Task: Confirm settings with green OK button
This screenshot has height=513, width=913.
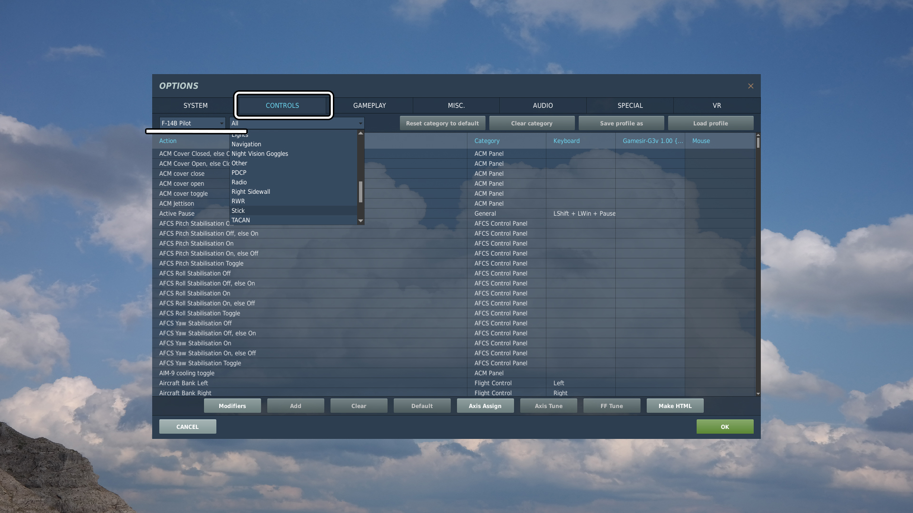Action: click(725, 427)
